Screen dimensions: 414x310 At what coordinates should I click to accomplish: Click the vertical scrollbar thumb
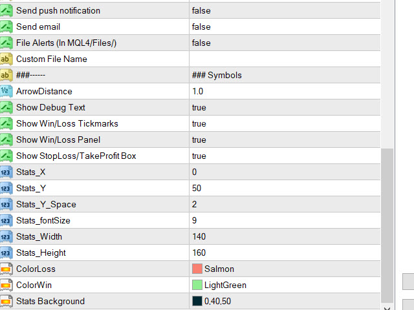pyautogui.click(x=387, y=225)
